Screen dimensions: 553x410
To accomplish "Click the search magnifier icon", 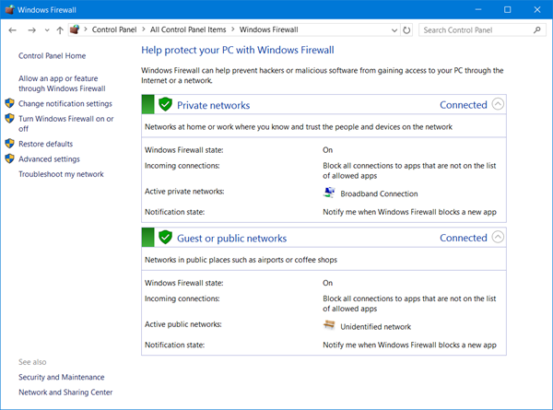I will pyautogui.click(x=537, y=29).
